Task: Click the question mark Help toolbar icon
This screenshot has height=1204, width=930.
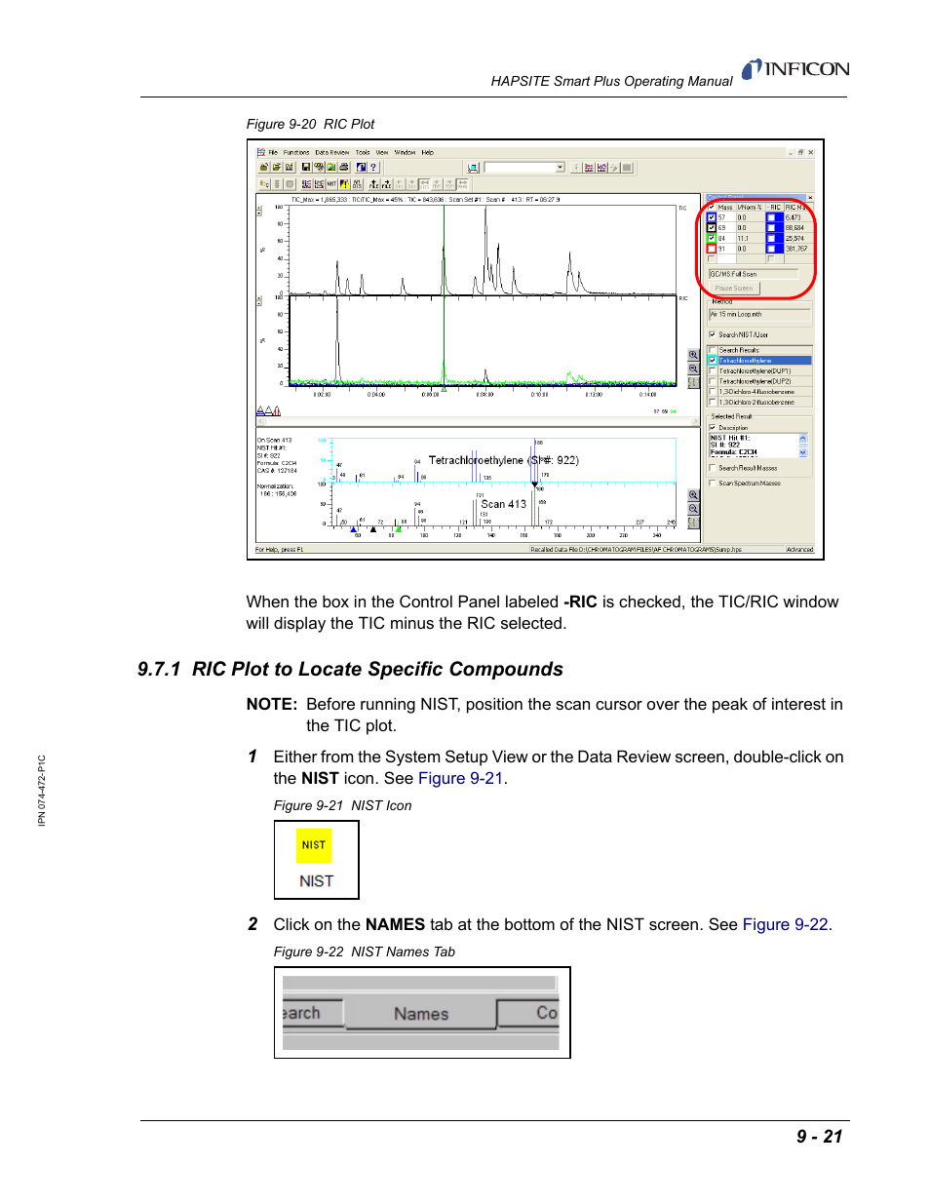Action: pyautogui.click(x=373, y=167)
